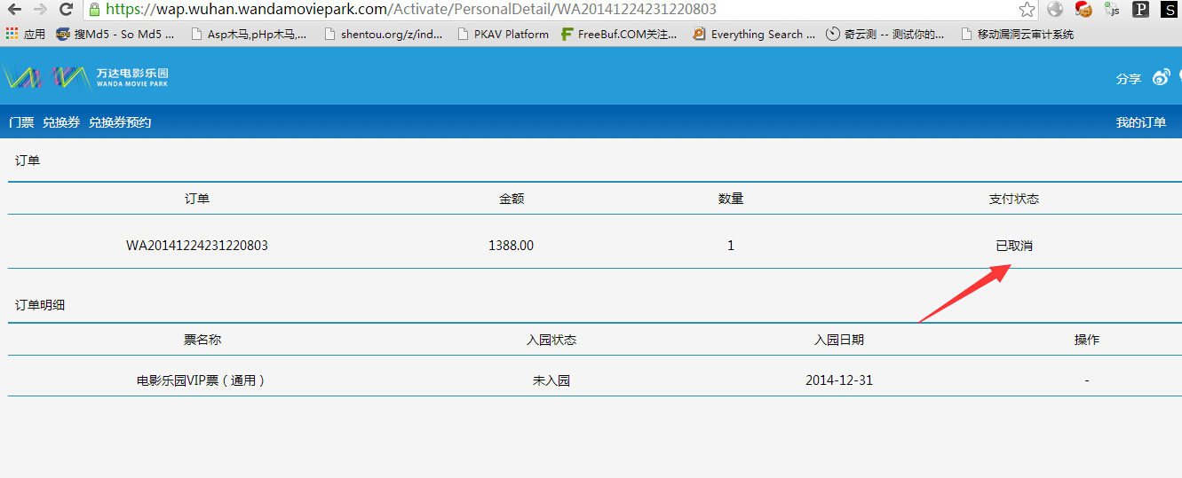1182x478 pixels.
Task: Click the 入园状态 column header
Action: click(x=551, y=340)
